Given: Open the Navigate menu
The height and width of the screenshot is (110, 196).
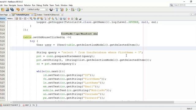Looking at the screenshot, I should pyautogui.click(x=12, y=5).
